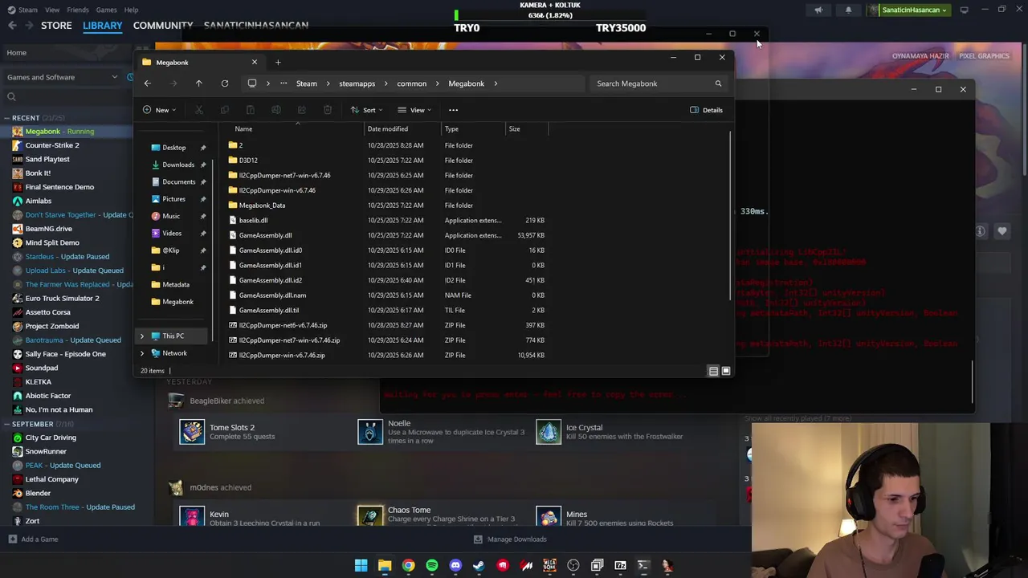The image size is (1028, 578).
Task: Open Spotify from the taskbar
Action: point(432,565)
